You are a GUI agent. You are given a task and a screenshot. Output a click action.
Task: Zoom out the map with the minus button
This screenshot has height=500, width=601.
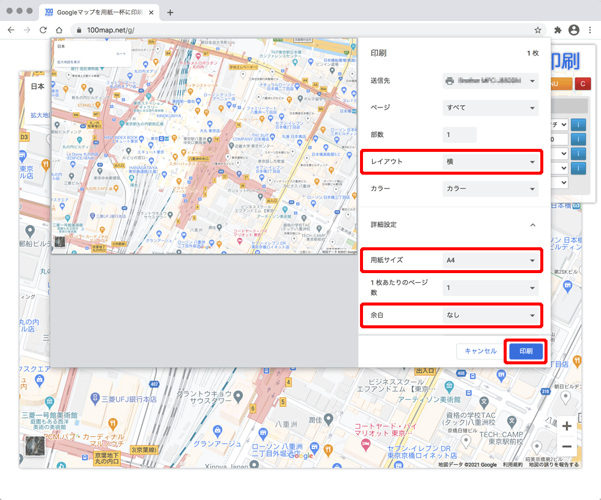point(566,447)
